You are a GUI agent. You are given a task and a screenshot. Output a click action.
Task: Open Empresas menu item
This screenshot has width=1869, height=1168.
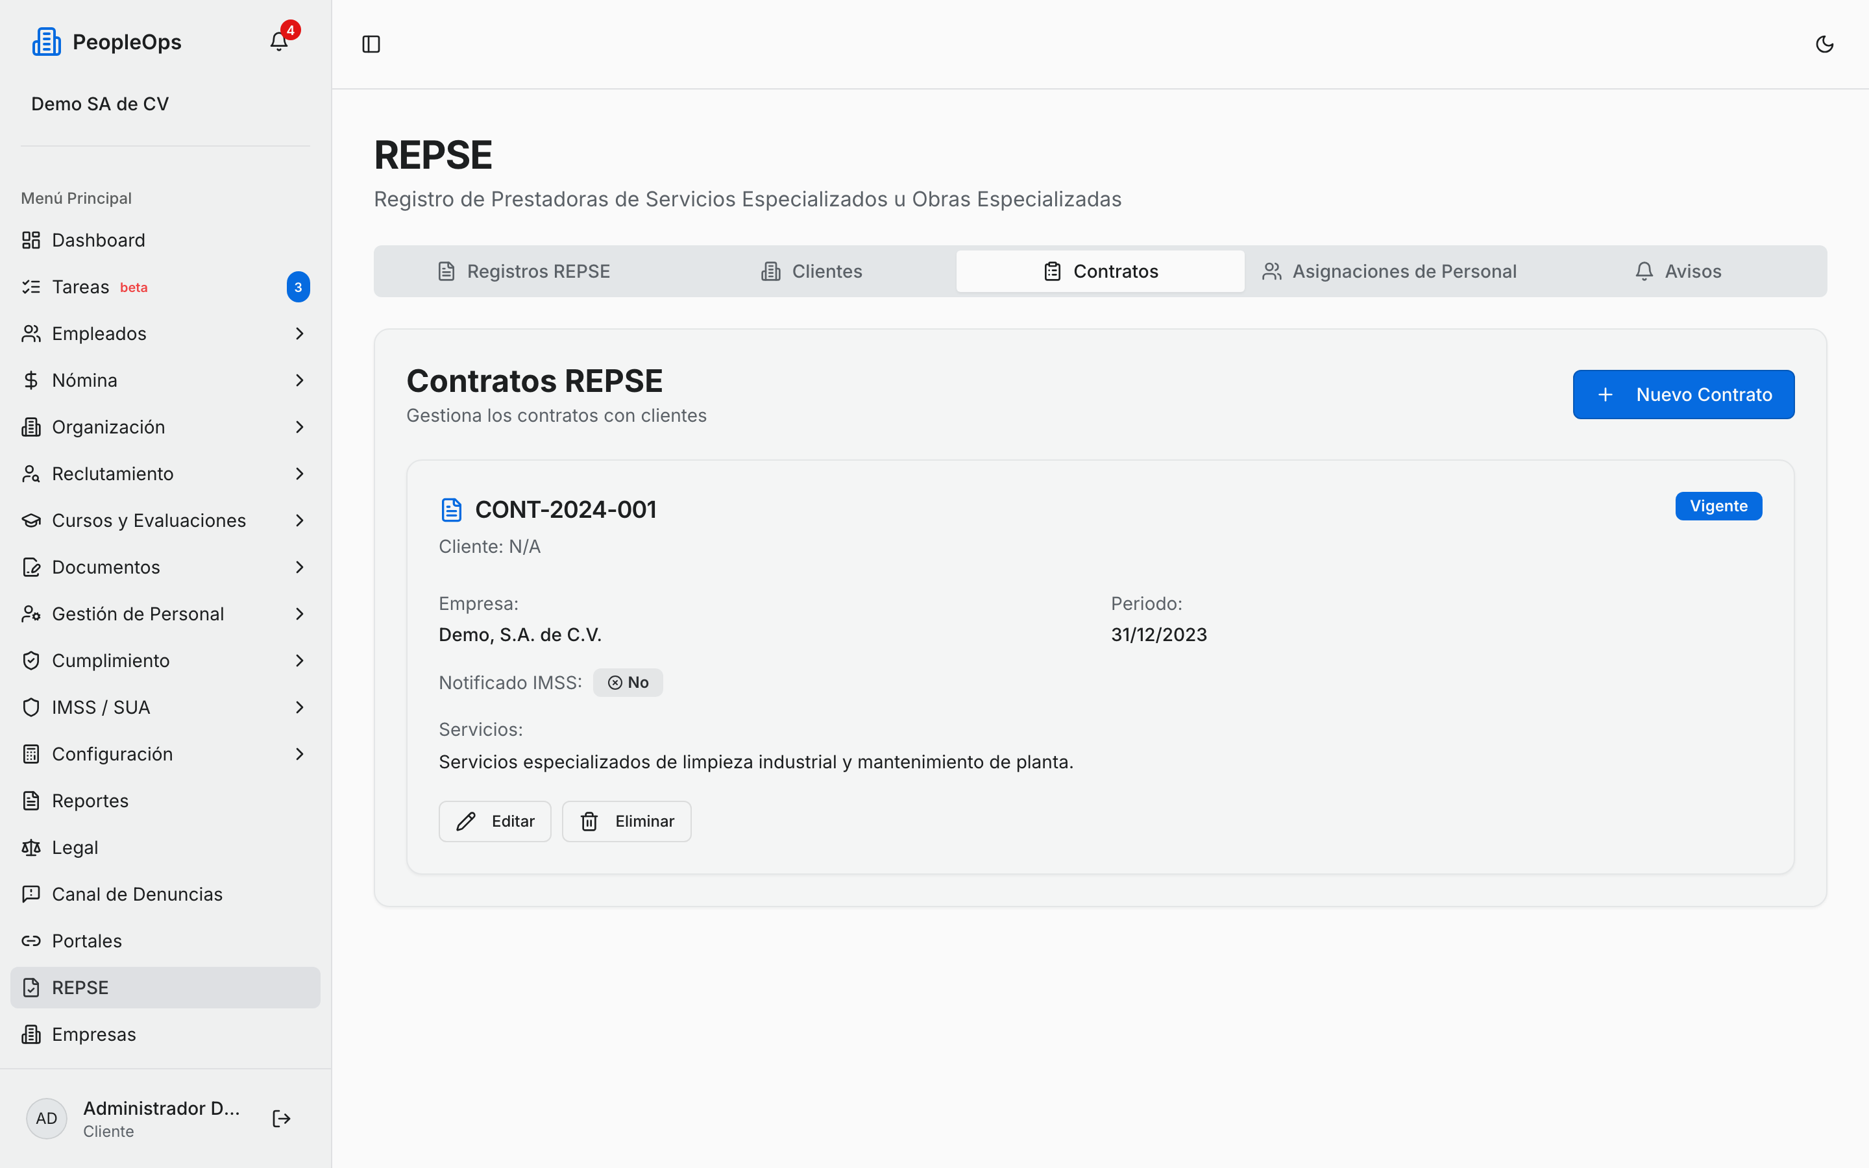(165, 1034)
